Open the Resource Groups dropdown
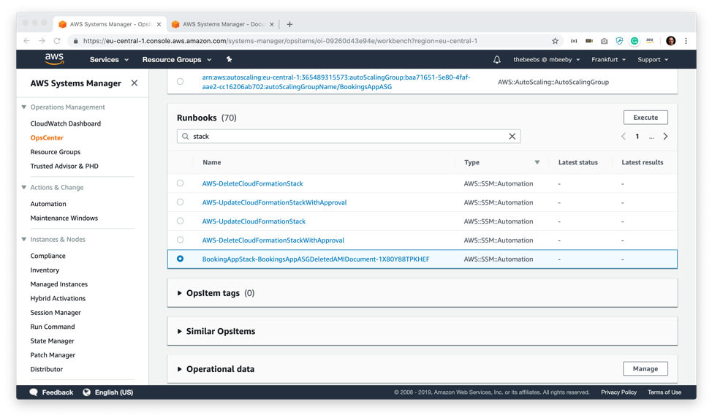Screen dimensions: 712x418 (x=177, y=59)
